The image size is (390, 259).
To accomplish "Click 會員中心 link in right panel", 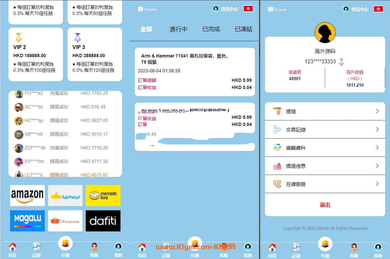I will 360,9.
